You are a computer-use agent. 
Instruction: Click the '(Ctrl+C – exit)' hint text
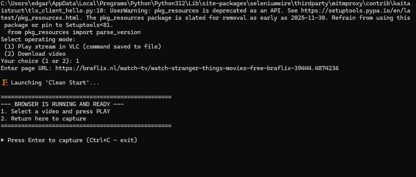(112, 140)
